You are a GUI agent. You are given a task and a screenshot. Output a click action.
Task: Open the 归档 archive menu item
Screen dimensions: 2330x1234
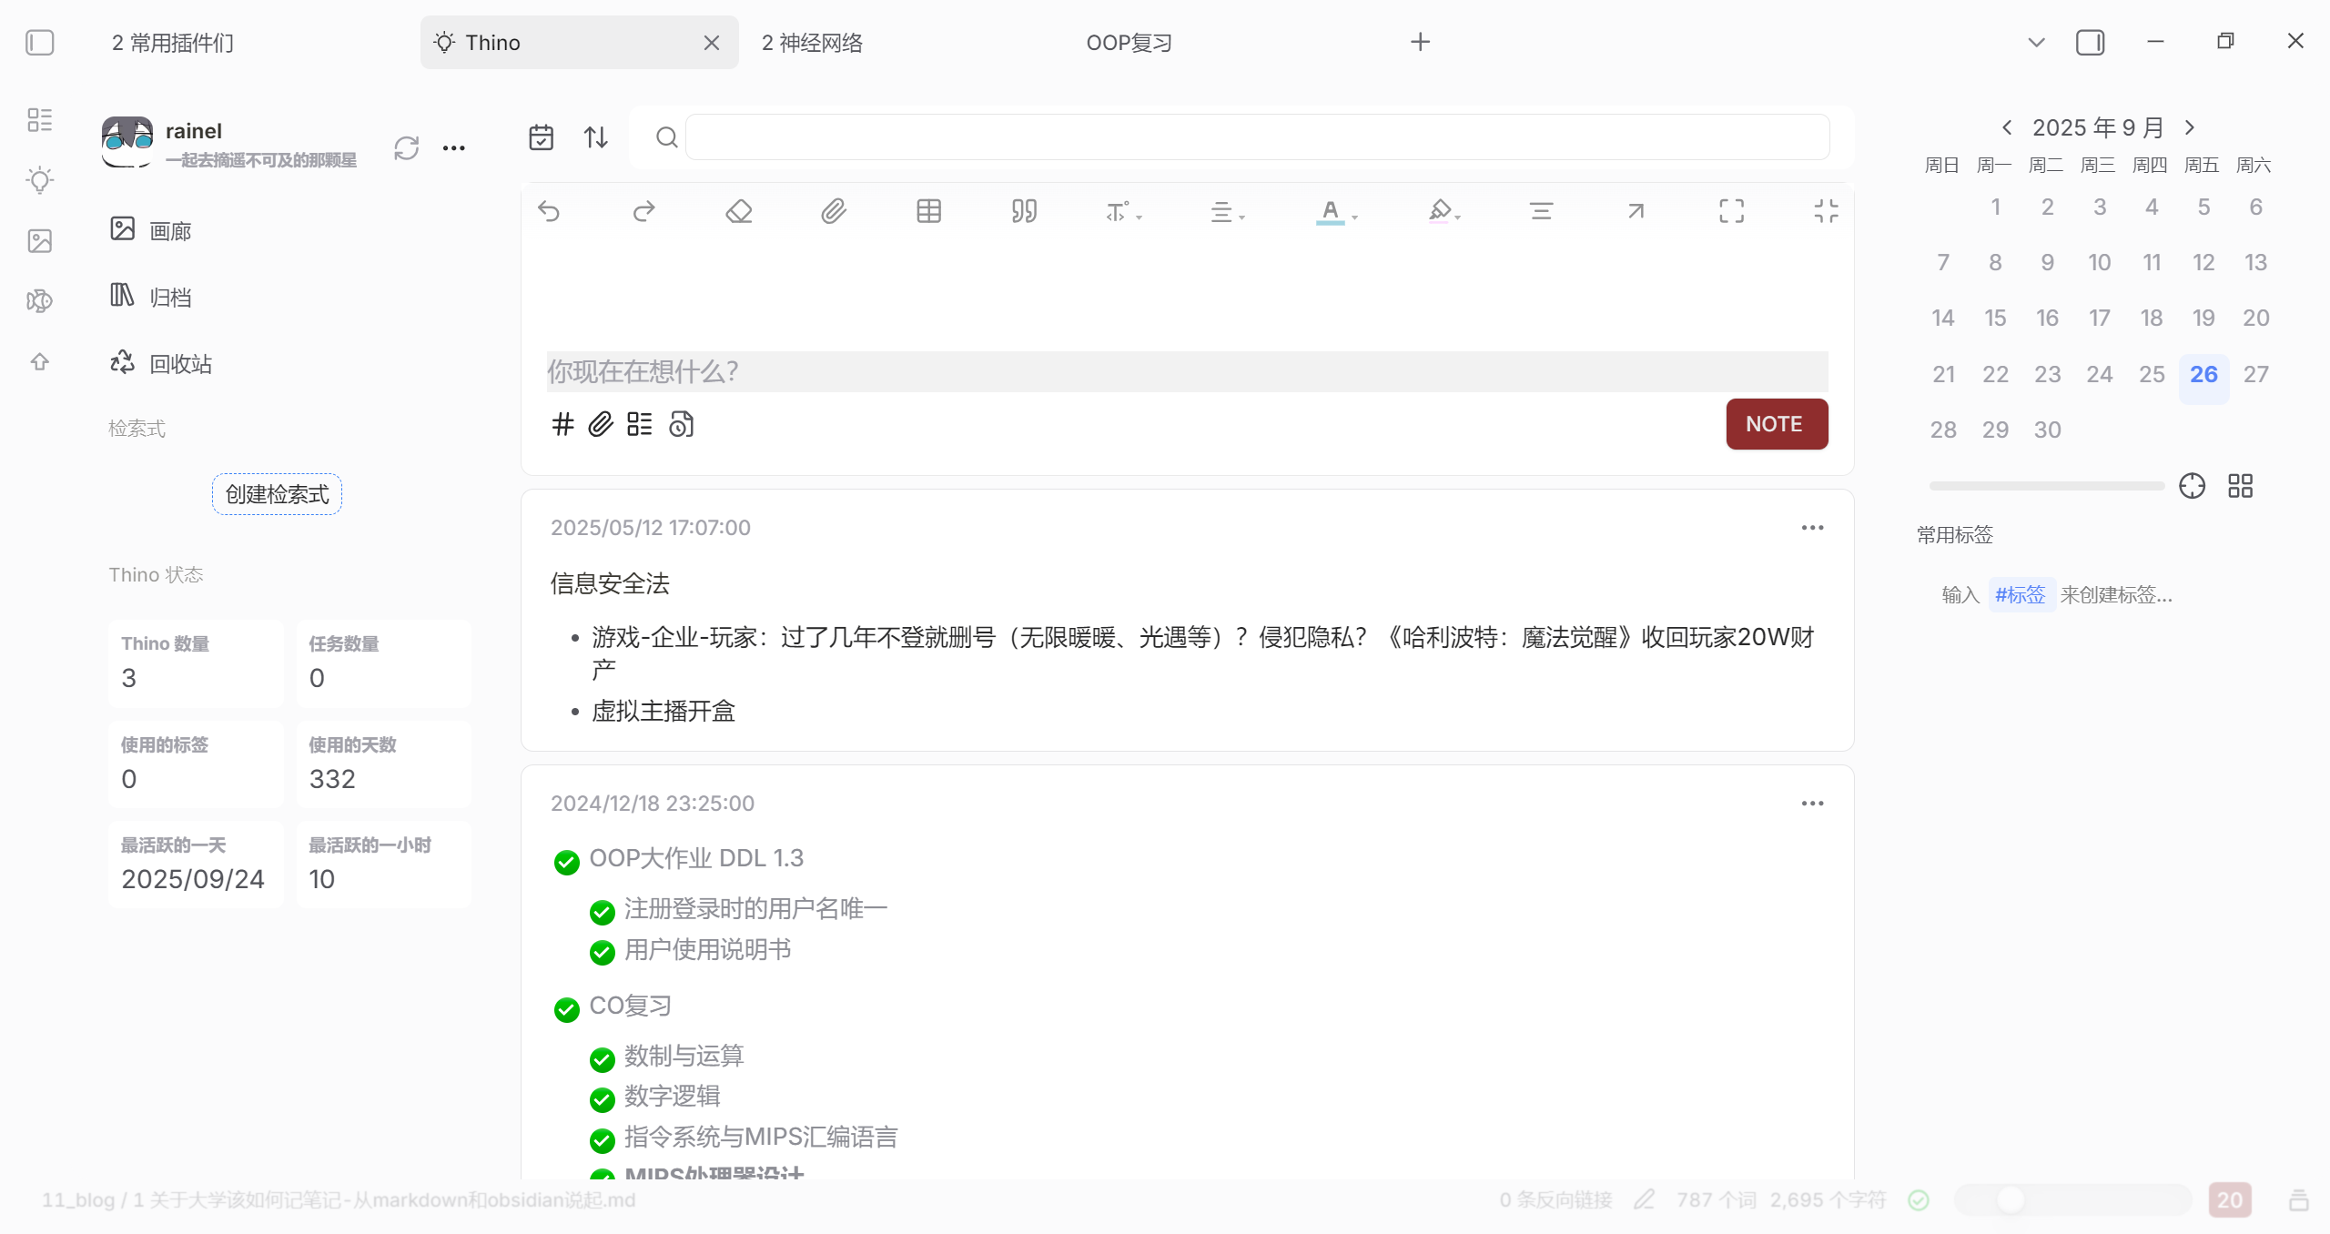point(169,297)
